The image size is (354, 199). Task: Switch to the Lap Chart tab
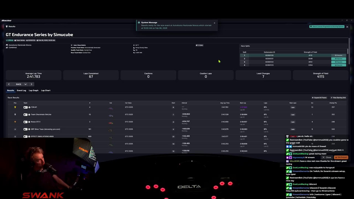pos(46,90)
